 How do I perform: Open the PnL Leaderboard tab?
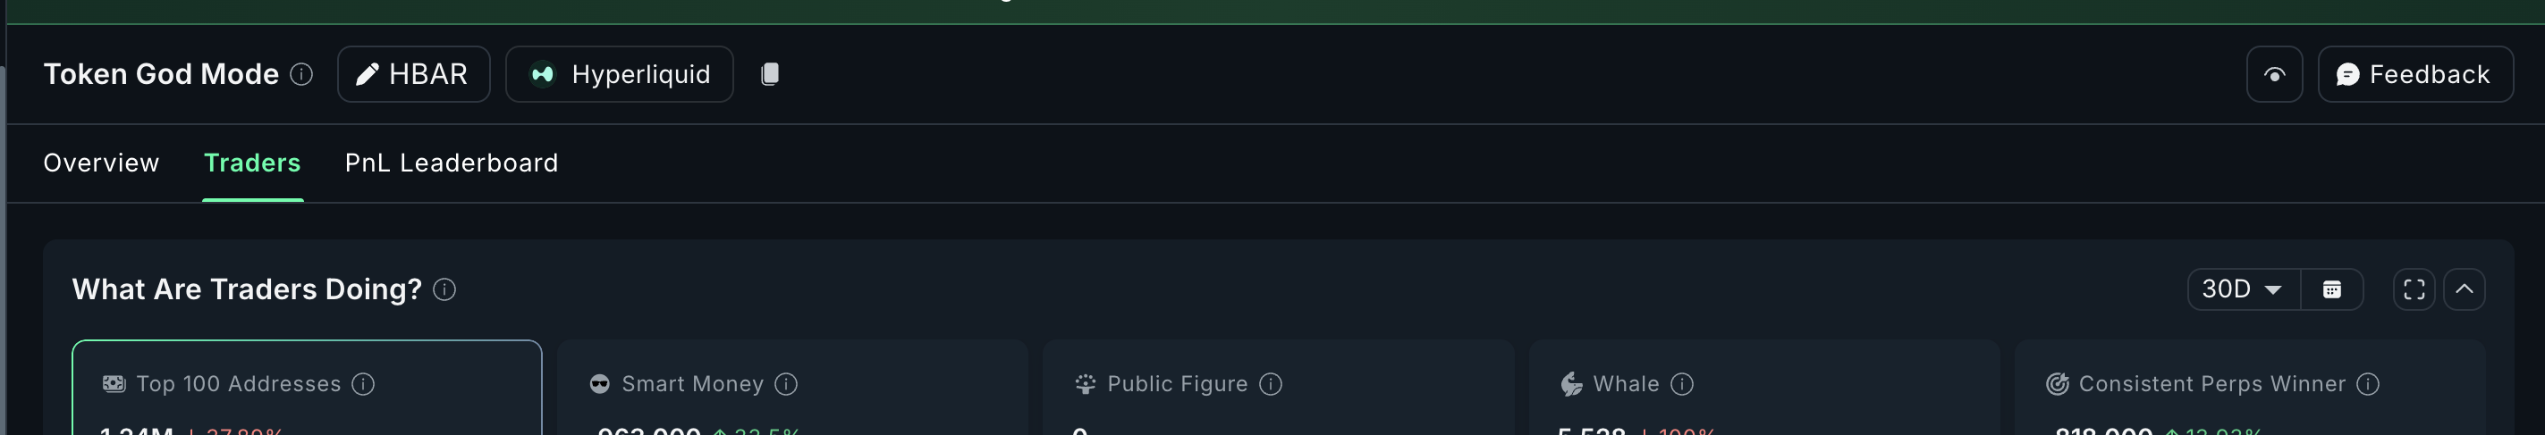pos(452,163)
